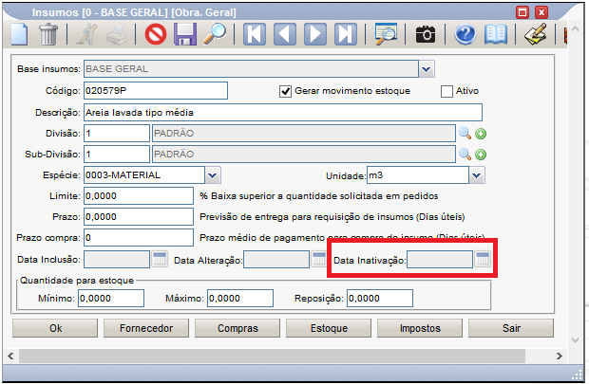Click the vertical scrollbar up arrow

[x=575, y=28]
